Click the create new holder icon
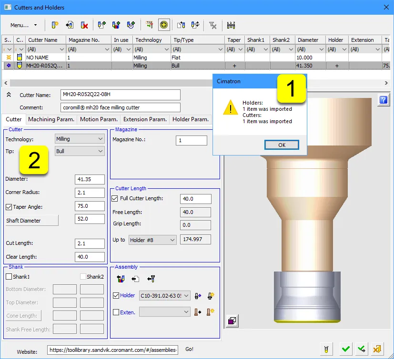 click(x=210, y=296)
